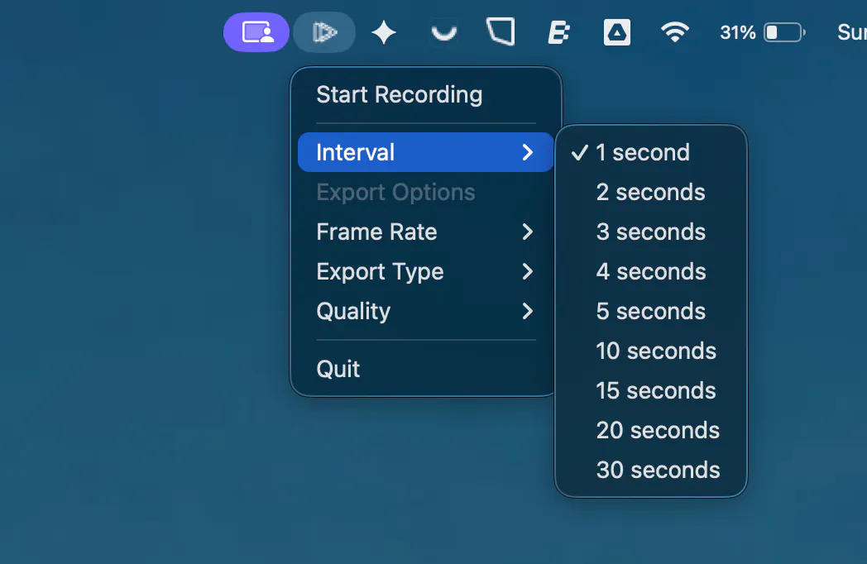
Task: Expand the chevron next to Frame Rate
Action: pyautogui.click(x=528, y=232)
